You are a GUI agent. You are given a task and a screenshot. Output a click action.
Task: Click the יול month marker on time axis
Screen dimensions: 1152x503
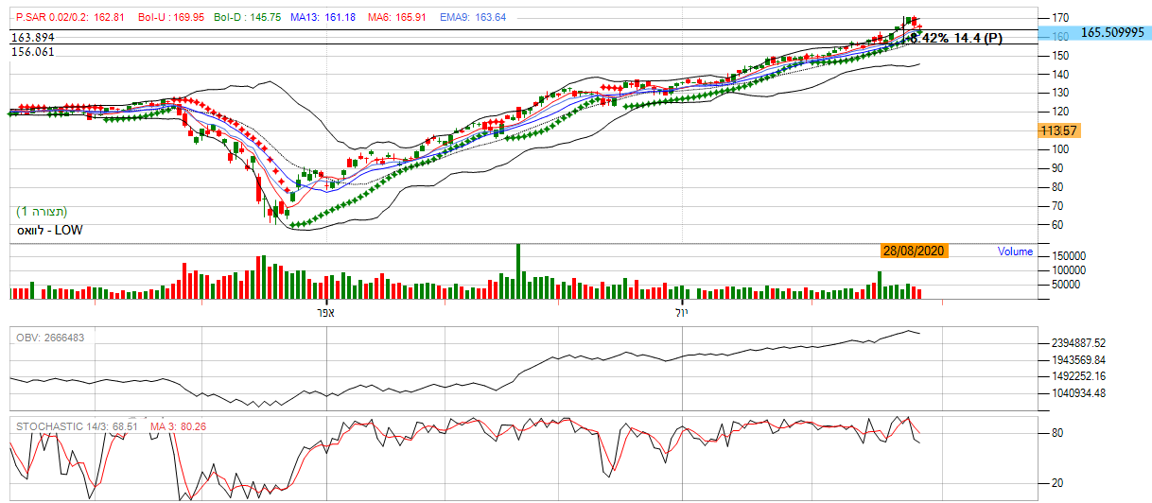pos(686,312)
